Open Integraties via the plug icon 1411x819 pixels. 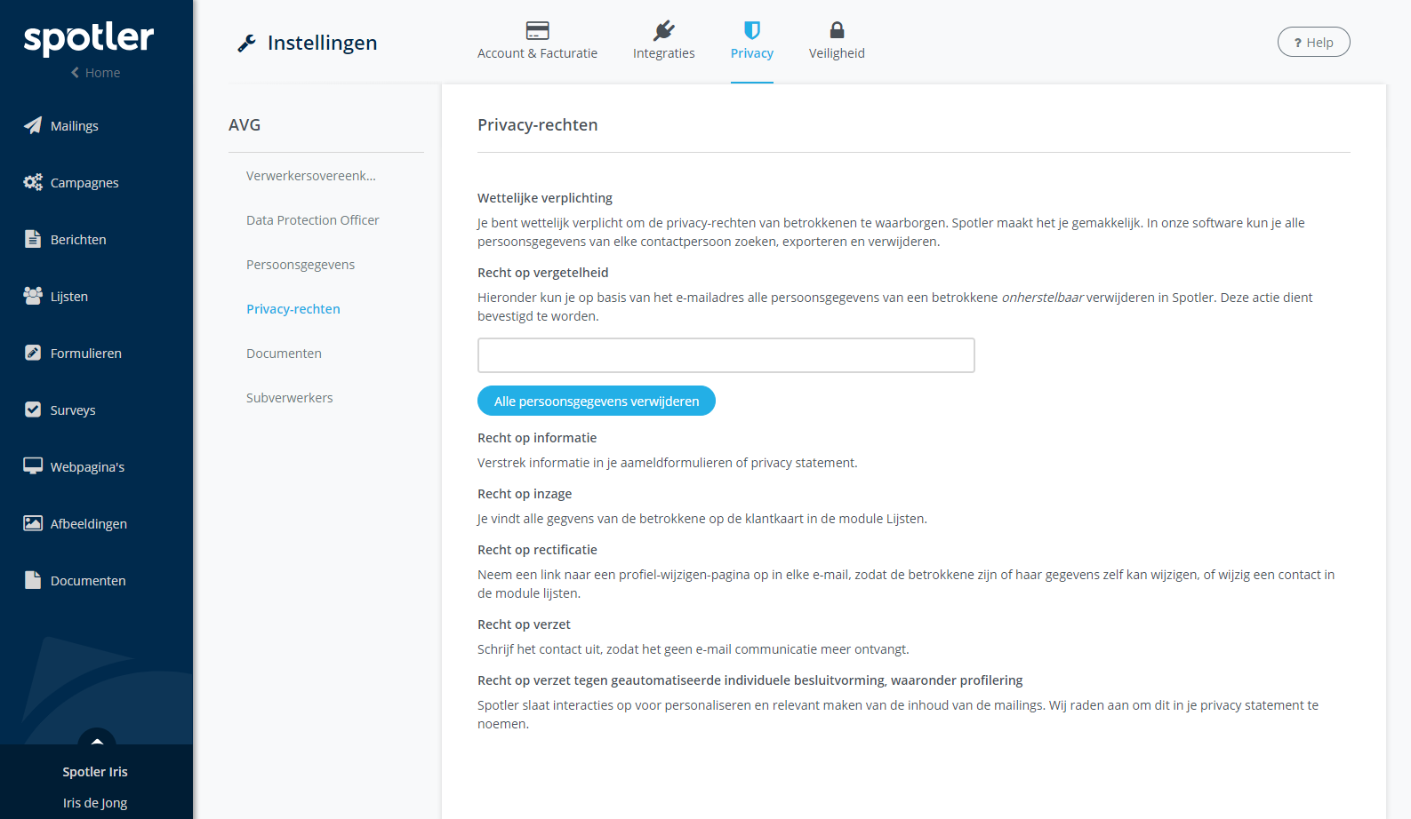[663, 28]
